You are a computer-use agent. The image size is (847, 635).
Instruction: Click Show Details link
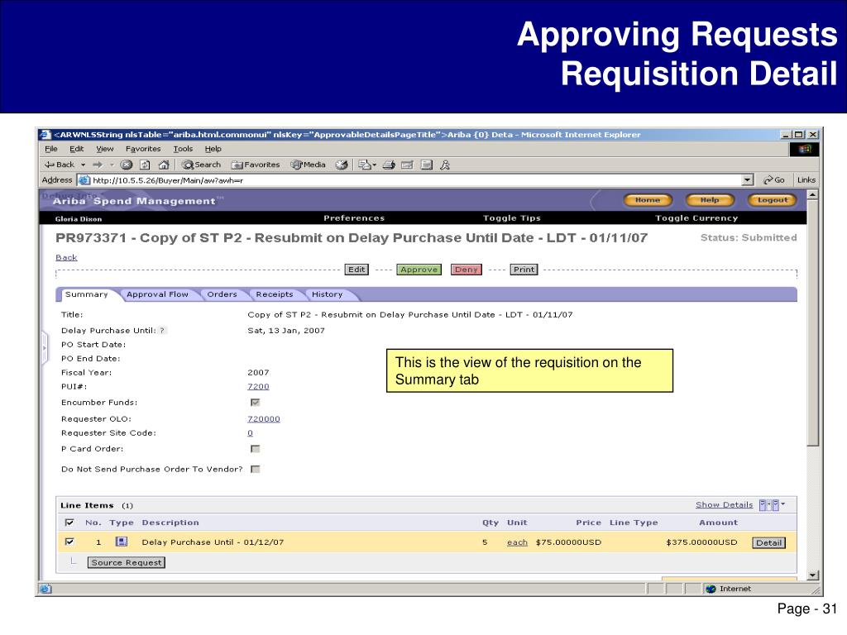[x=724, y=505]
